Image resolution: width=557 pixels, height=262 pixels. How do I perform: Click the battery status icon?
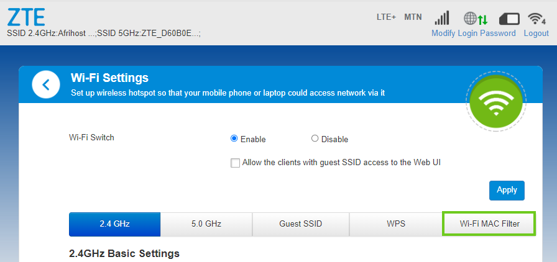pyautogui.click(x=509, y=18)
